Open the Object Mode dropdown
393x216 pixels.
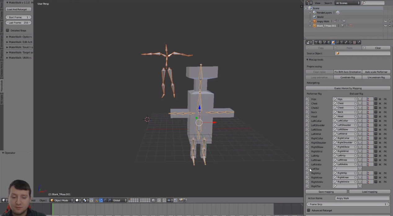pos(61,200)
